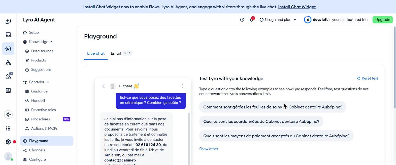This screenshot has width=396, height=165.
Task: Open the settings gear icon
Action: click(8, 142)
